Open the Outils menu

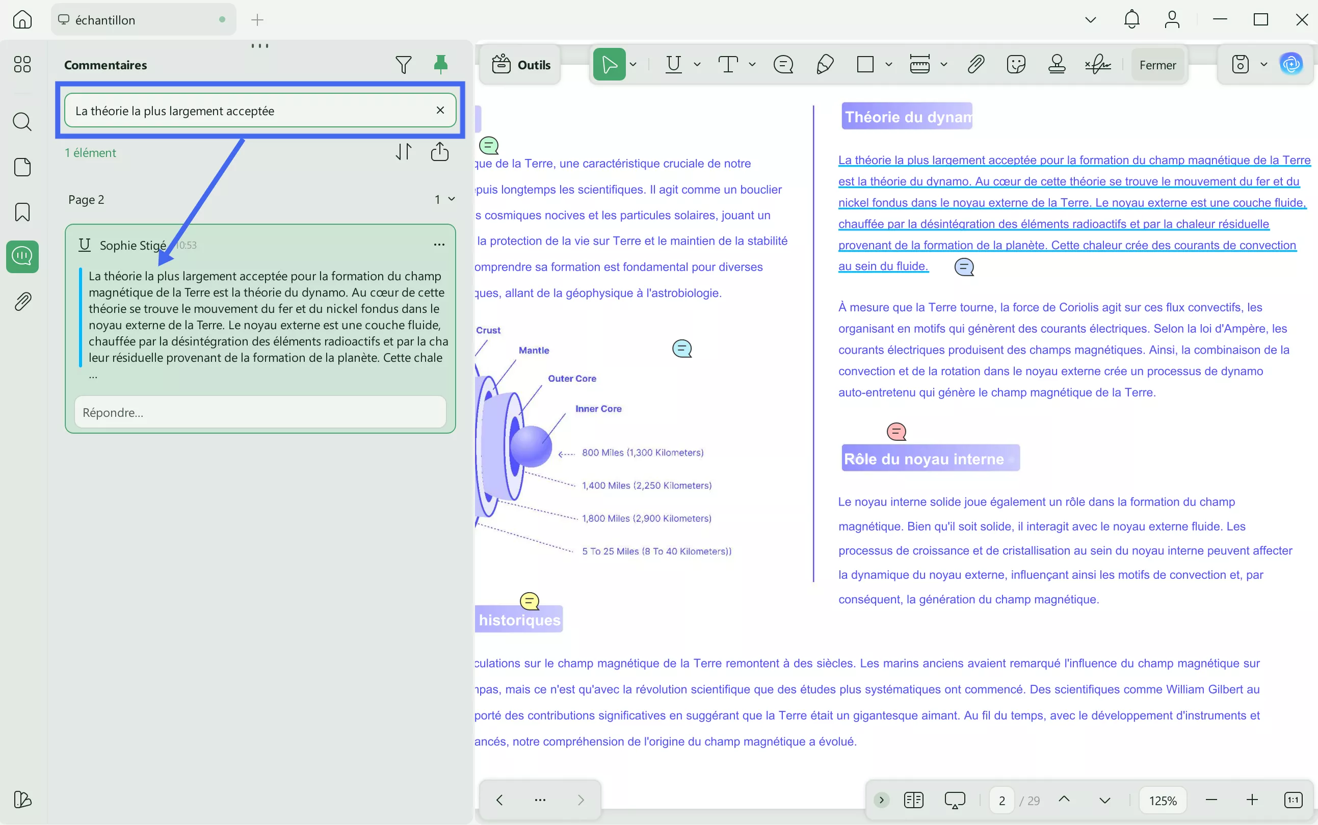tap(521, 65)
